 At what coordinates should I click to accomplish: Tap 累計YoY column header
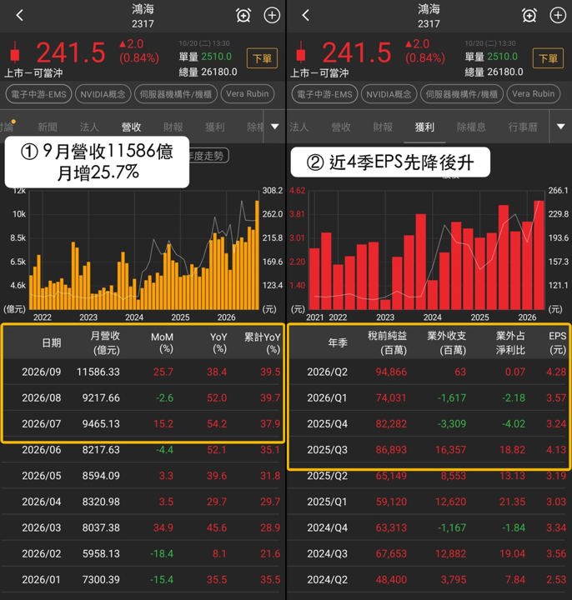263,342
